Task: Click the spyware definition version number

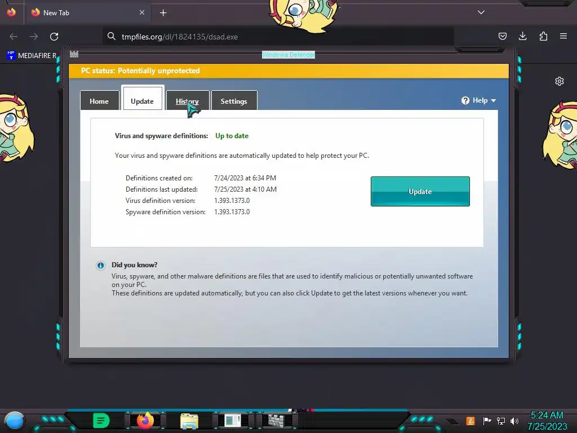Action: click(232, 212)
